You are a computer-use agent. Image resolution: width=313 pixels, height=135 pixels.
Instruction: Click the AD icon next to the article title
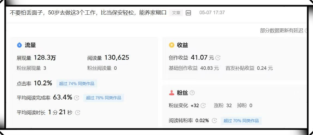click(x=188, y=13)
